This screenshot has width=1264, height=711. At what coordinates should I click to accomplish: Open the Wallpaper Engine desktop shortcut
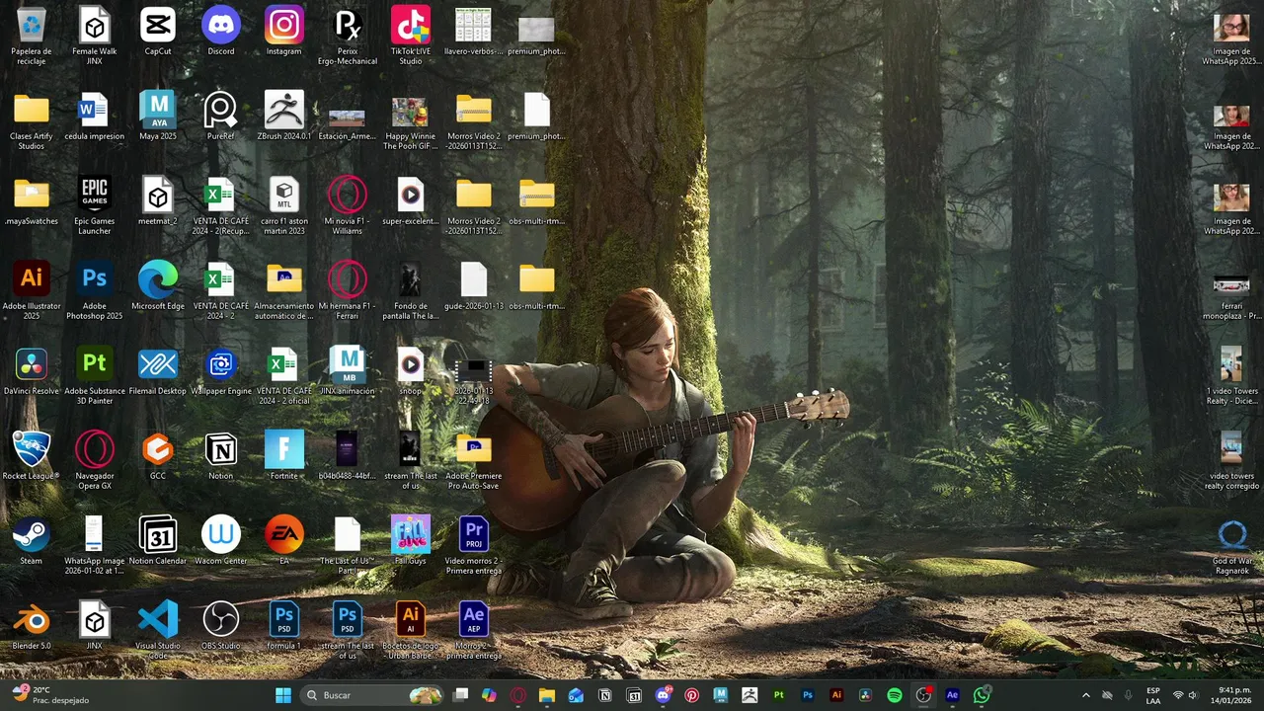coord(221,371)
